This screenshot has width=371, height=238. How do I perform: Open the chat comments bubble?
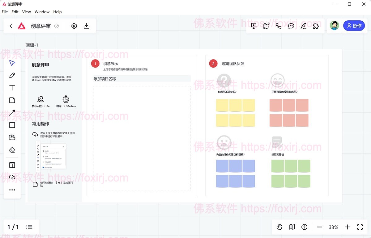tap(291, 26)
